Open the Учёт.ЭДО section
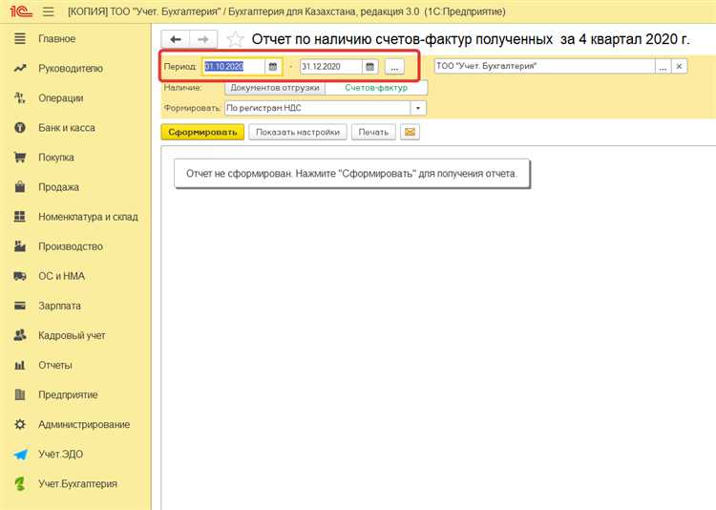 [x=61, y=455]
